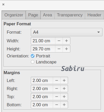Decrease the page Width value

pyautogui.click(x=59, y=41)
